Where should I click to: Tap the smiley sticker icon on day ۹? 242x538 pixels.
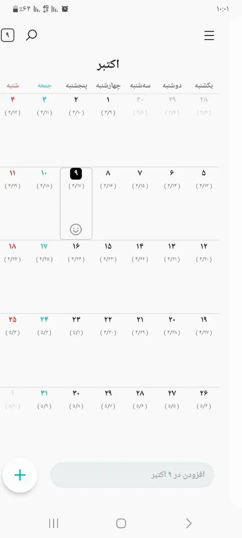tap(76, 229)
